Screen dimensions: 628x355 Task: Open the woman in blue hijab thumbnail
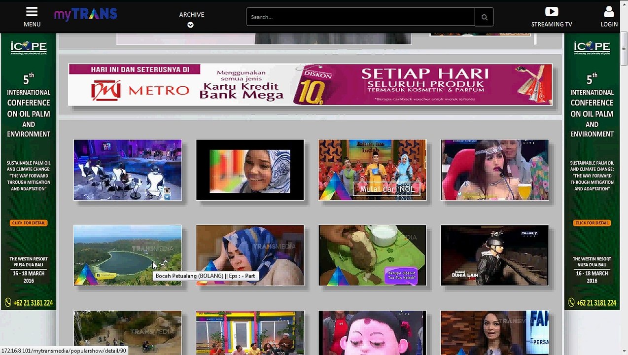[x=250, y=255]
